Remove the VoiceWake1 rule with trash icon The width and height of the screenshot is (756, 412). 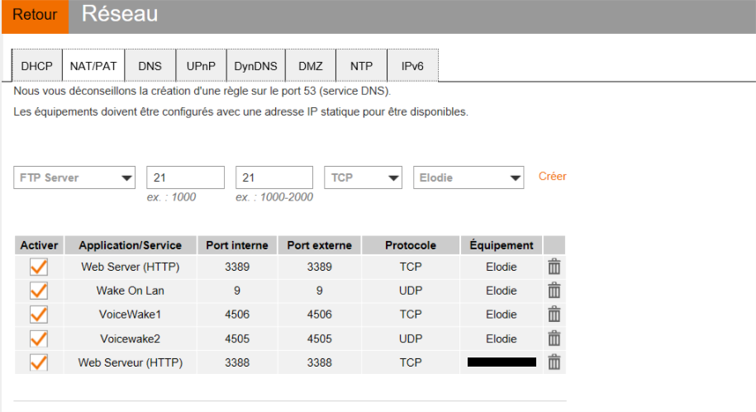click(554, 315)
